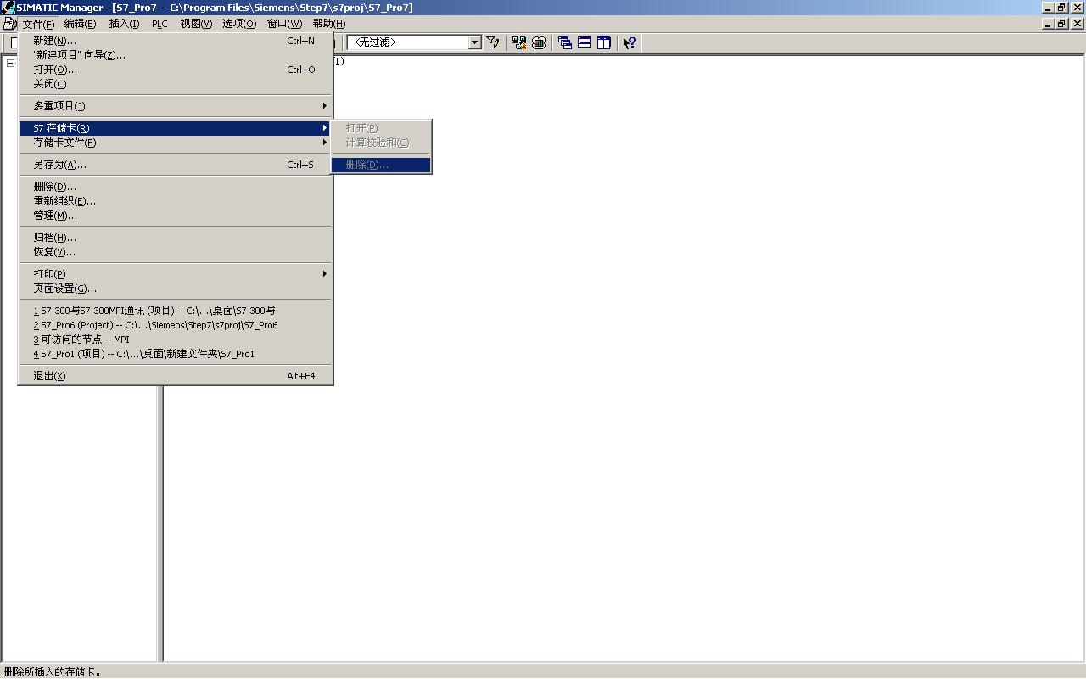
Task: Expand the 多重项目(J) submenu
Action: (x=176, y=106)
